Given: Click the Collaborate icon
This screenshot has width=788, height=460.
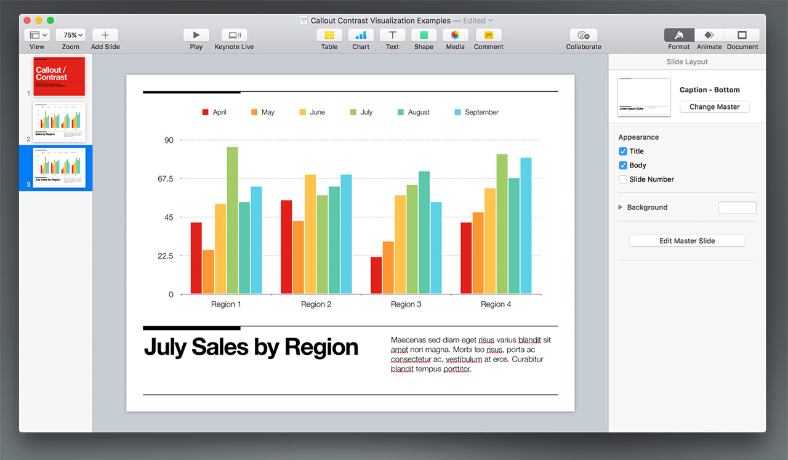Looking at the screenshot, I should coord(584,36).
